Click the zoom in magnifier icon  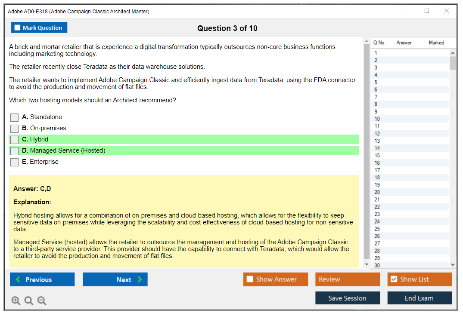pyautogui.click(x=16, y=301)
